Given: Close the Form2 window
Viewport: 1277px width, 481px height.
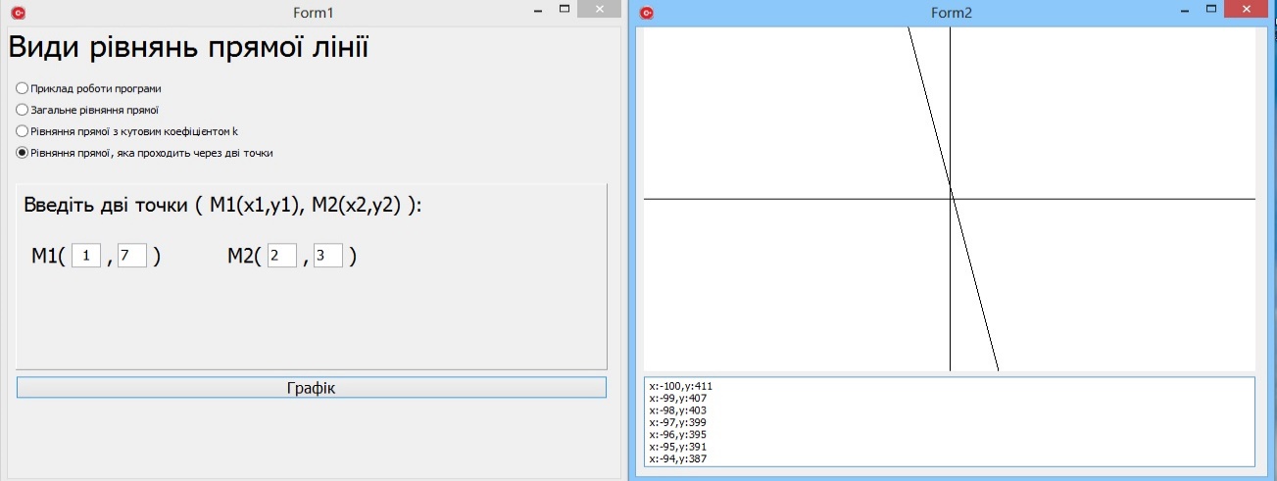Looking at the screenshot, I should [1248, 9].
